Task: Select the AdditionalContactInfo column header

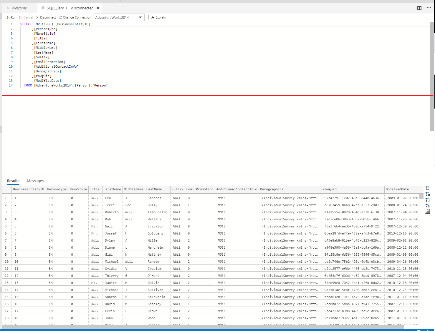Action: [x=237, y=189]
